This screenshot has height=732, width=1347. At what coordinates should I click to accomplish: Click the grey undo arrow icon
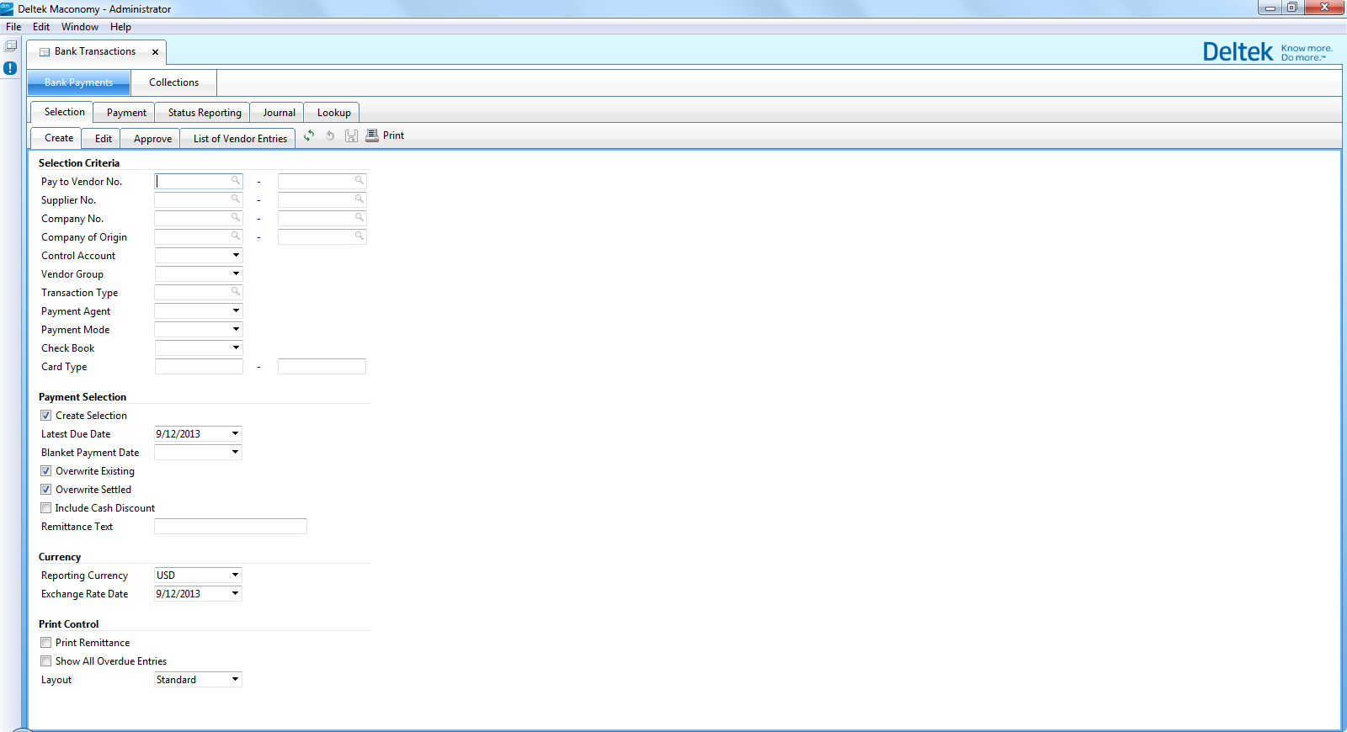point(330,135)
